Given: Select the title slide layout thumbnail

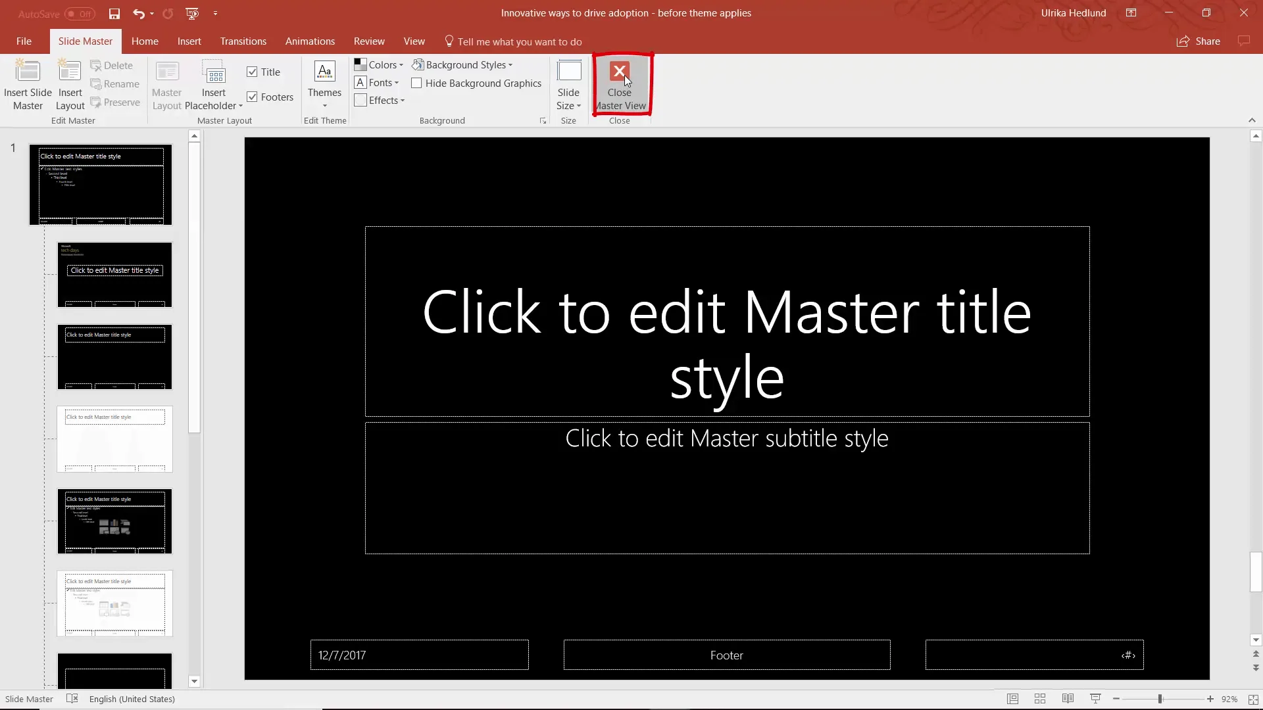Looking at the screenshot, I should [x=114, y=275].
